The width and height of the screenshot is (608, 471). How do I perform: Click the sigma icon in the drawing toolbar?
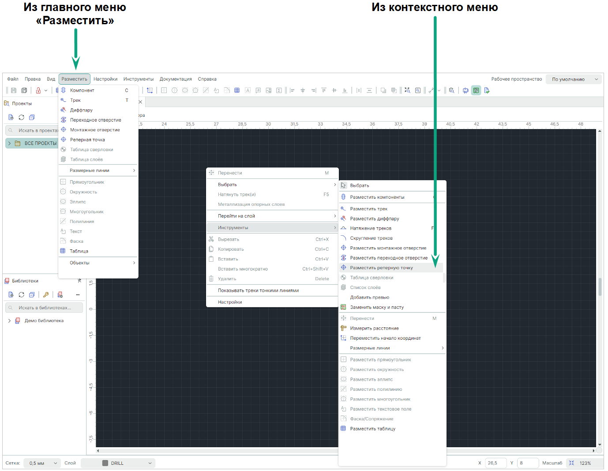[x=279, y=90]
